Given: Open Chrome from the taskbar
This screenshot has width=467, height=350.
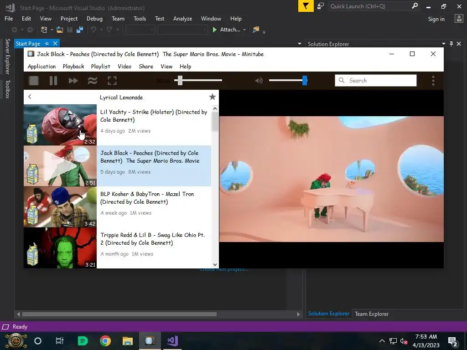Looking at the screenshot, I should point(105,341).
